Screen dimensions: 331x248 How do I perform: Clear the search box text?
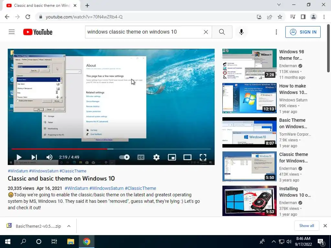206,32
